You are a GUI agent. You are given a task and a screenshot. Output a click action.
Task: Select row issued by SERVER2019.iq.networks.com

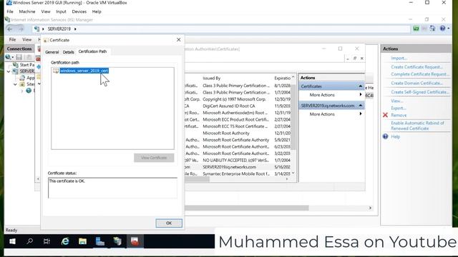(238, 167)
